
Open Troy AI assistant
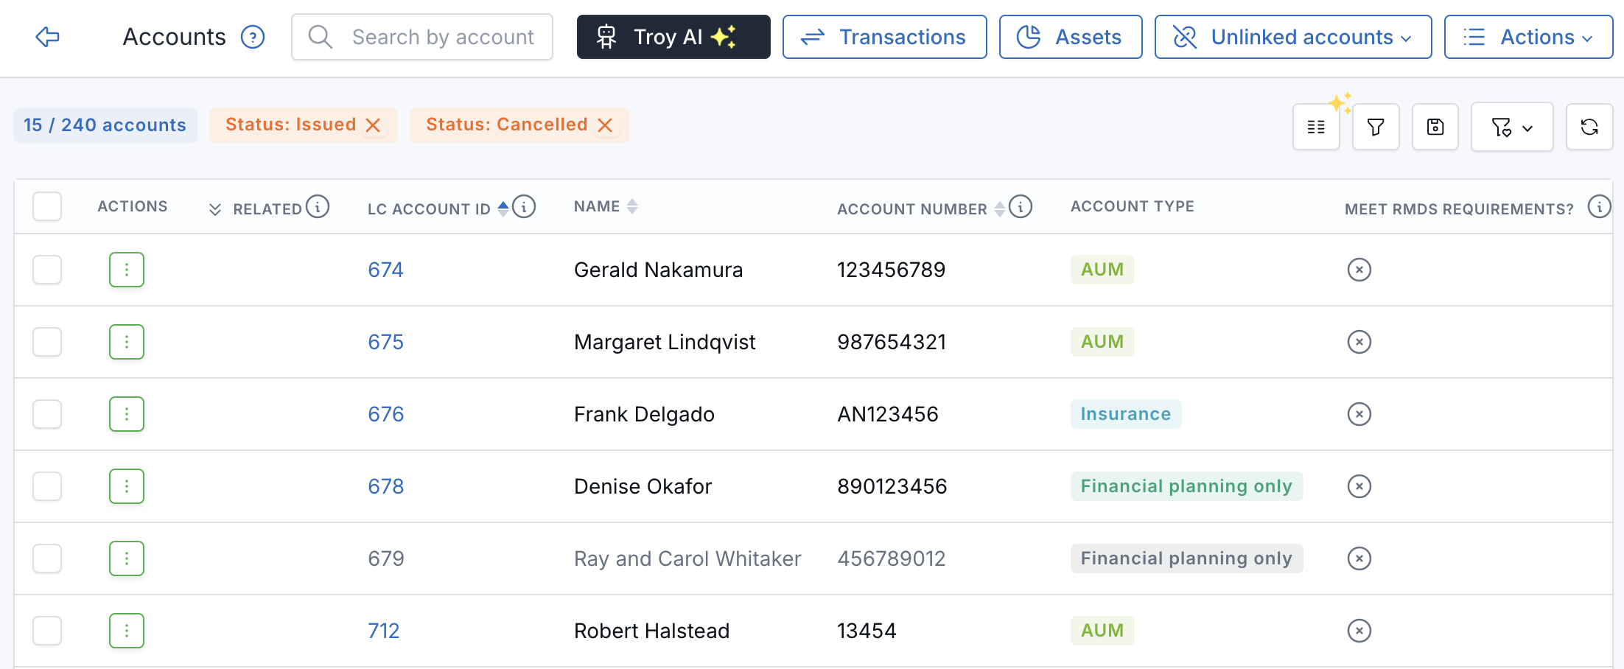(x=673, y=37)
